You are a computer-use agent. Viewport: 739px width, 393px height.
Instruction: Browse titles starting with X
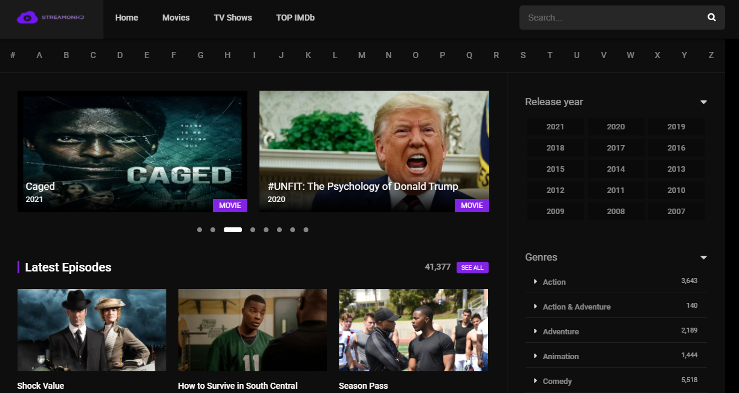point(657,55)
